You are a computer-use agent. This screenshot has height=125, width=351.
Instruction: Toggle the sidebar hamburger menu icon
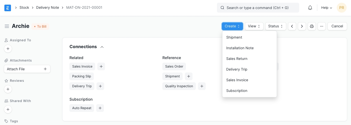pos(7,26)
